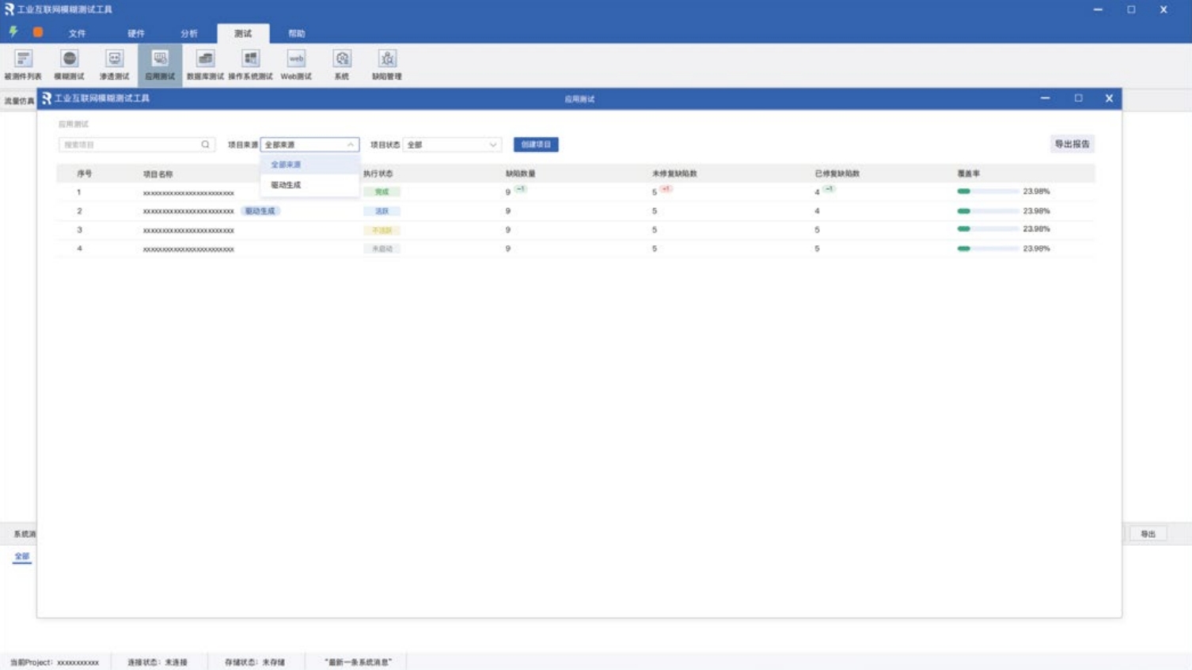
Task: Click the search magnifier icon
Action: [x=205, y=145]
